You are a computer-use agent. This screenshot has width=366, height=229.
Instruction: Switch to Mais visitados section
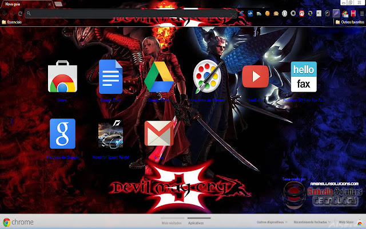coord(172,223)
